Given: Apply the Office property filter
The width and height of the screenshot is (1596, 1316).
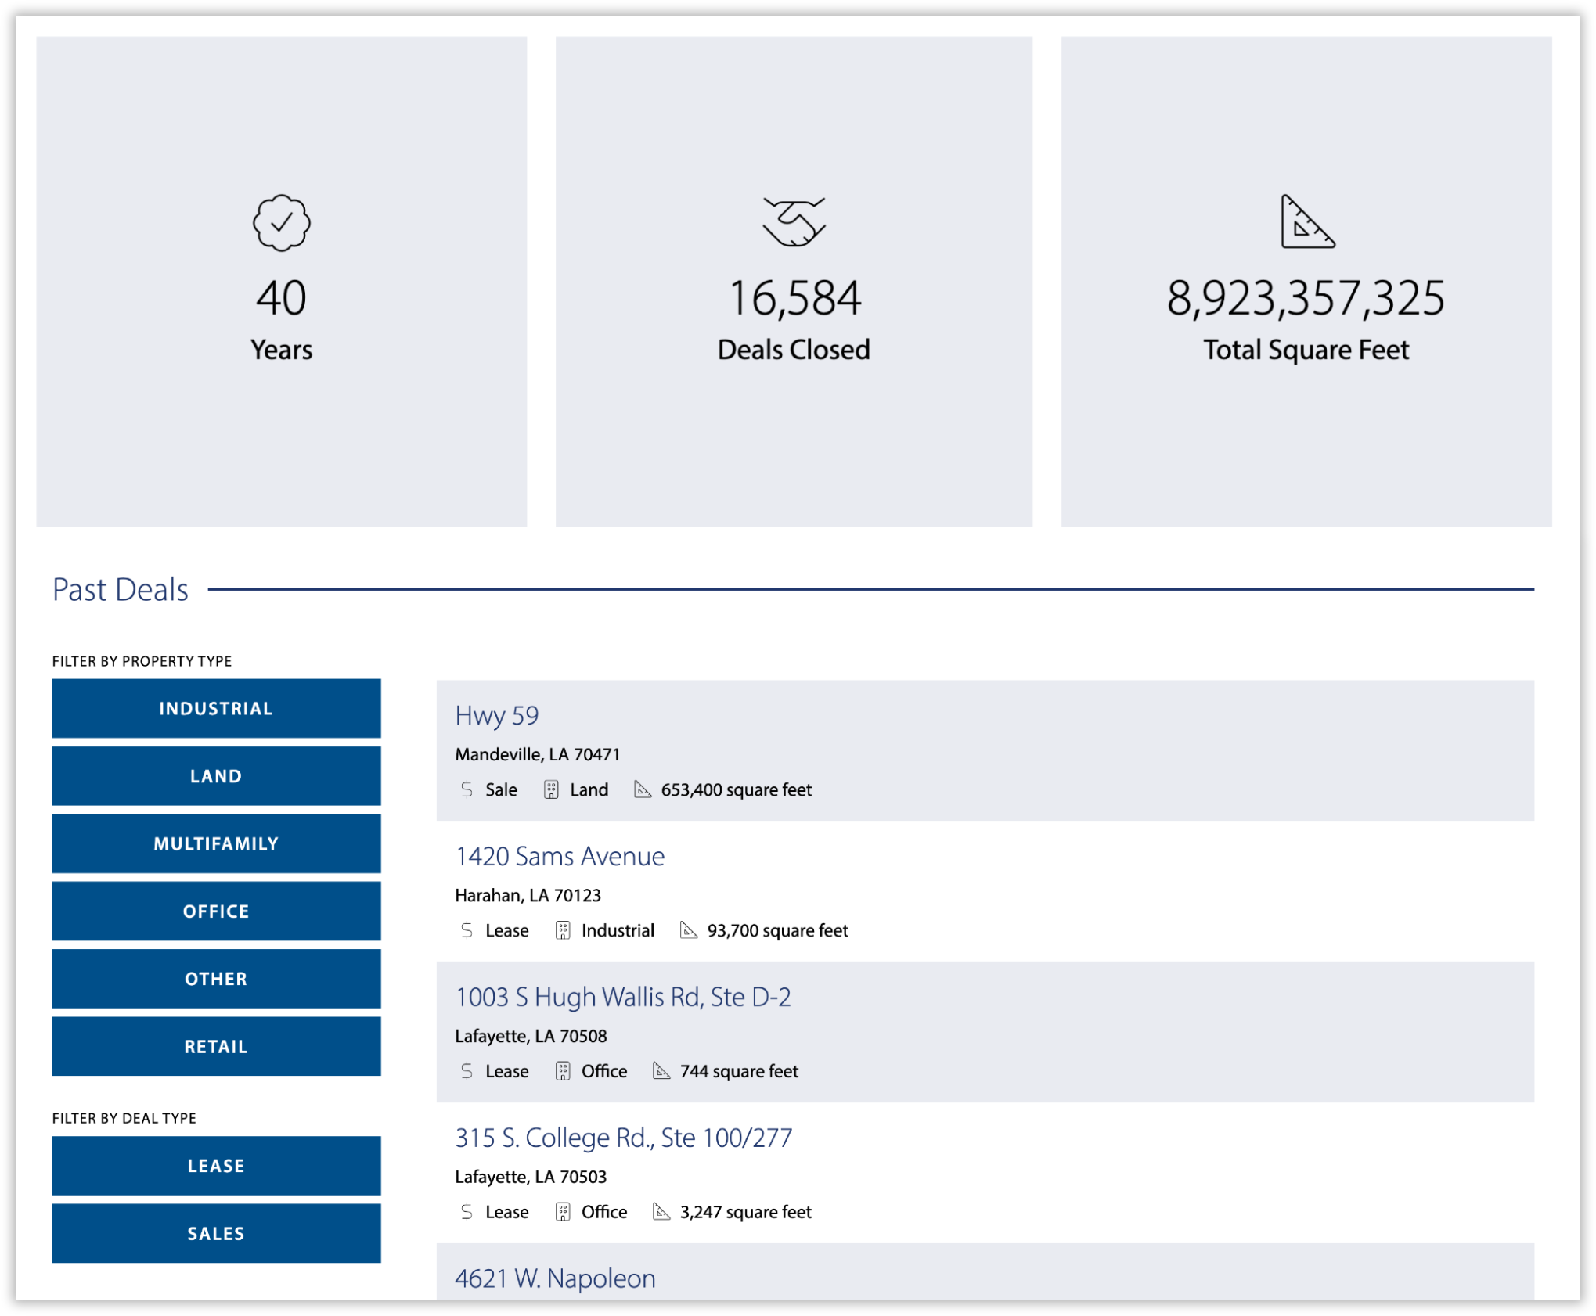Looking at the screenshot, I should coord(217,911).
